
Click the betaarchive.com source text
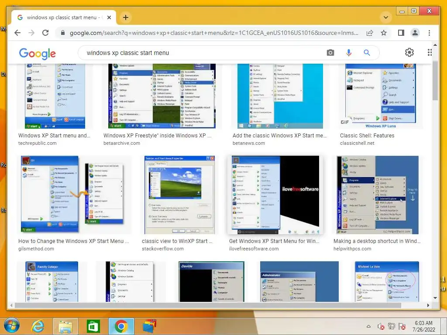pos(122,143)
